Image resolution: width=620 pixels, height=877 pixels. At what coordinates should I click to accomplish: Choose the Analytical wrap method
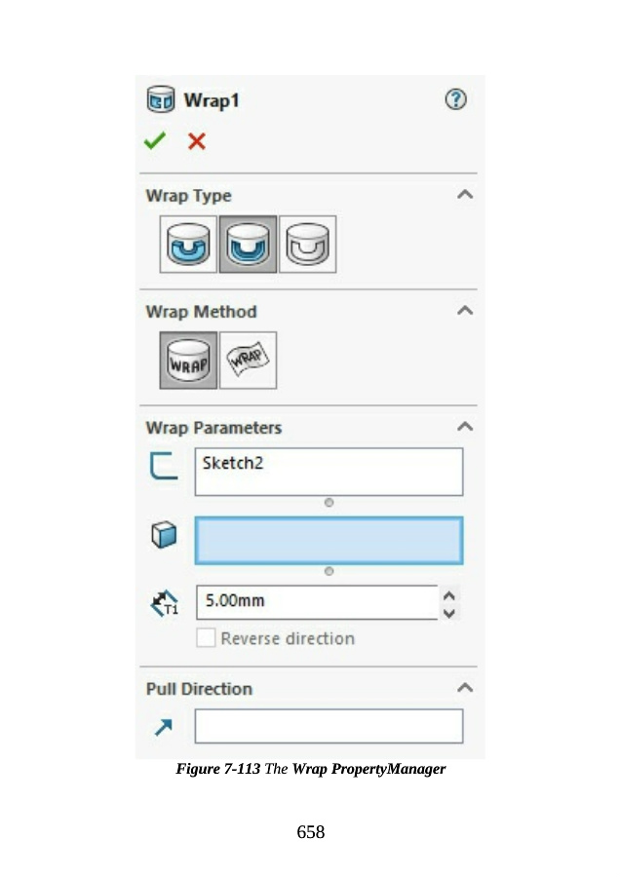[x=189, y=361]
